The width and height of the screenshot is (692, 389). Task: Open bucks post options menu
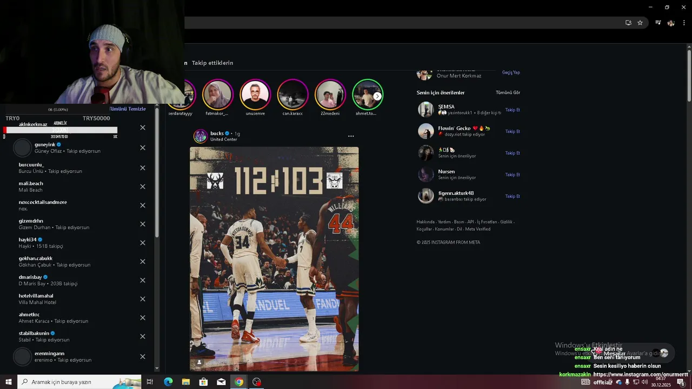[x=351, y=136]
